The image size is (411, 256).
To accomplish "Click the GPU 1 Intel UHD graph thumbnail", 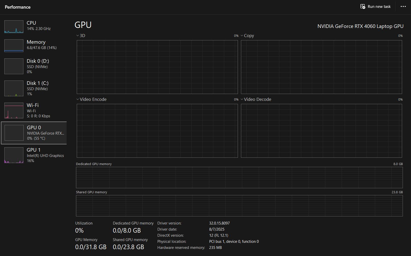I will (14, 155).
